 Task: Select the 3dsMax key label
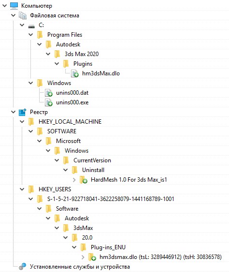pyautogui.click(x=83, y=228)
